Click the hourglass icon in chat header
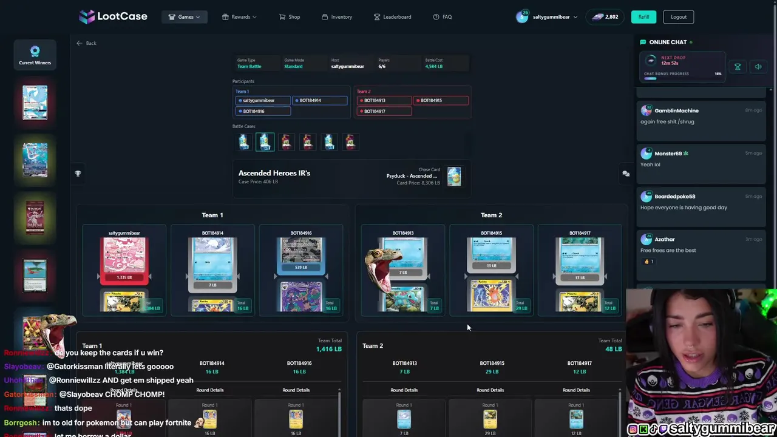Viewport: 777px width, 437px height. coord(738,67)
